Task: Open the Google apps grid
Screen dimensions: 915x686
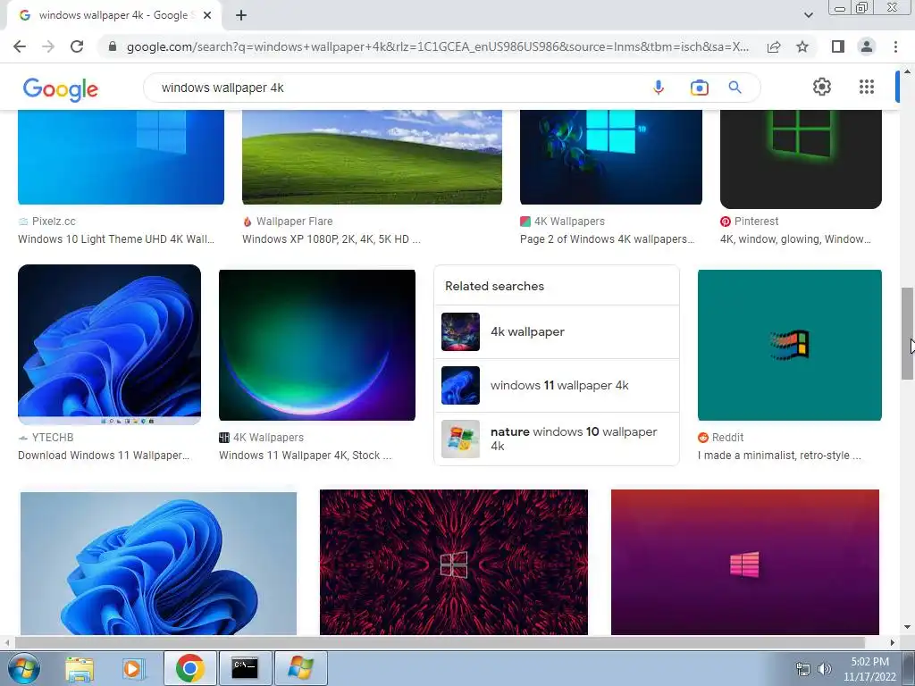Action: (867, 87)
